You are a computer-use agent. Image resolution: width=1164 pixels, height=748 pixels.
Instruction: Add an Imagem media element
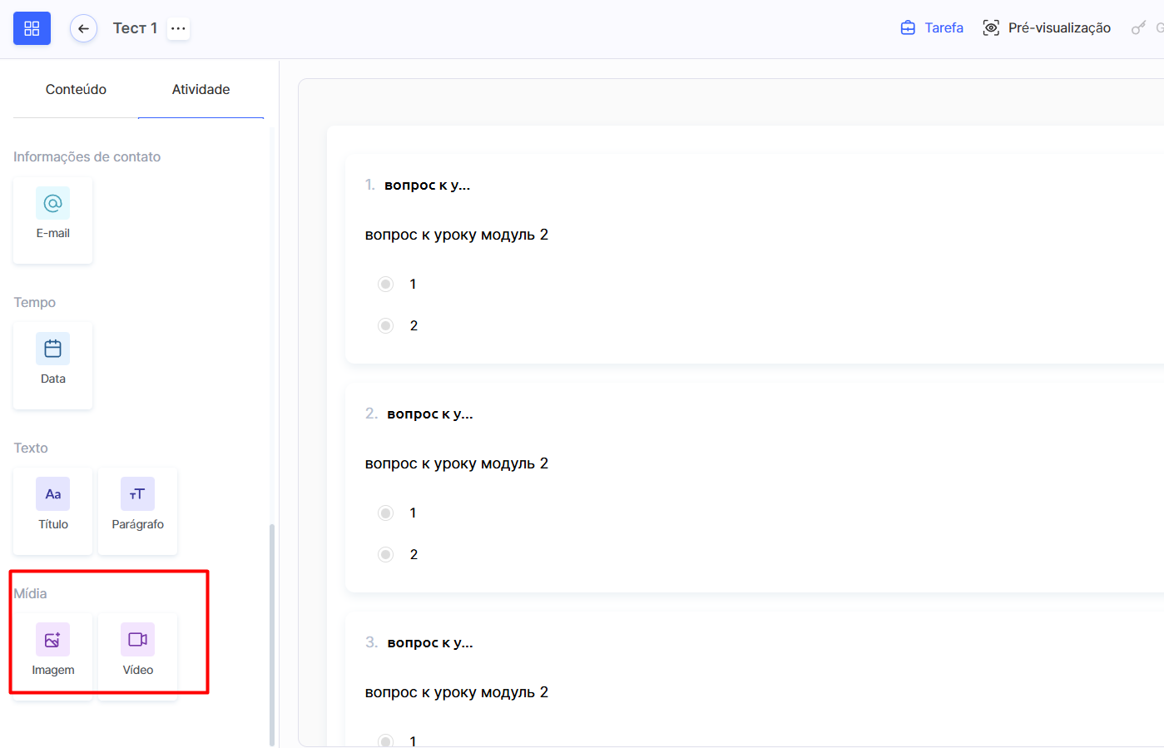tap(52, 655)
